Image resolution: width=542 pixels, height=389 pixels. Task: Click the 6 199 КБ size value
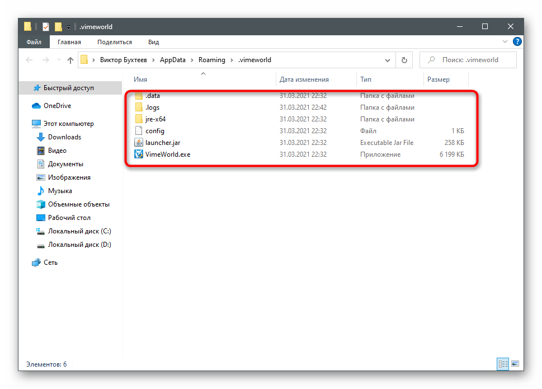point(452,154)
